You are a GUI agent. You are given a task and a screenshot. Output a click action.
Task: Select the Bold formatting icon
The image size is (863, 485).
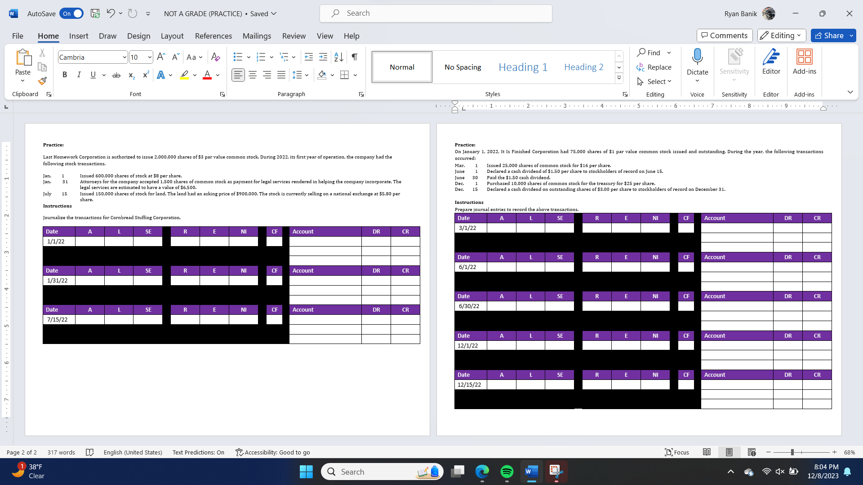tap(64, 75)
